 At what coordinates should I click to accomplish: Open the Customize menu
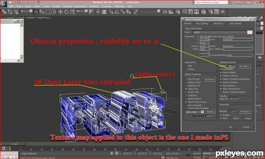point(107,7)
